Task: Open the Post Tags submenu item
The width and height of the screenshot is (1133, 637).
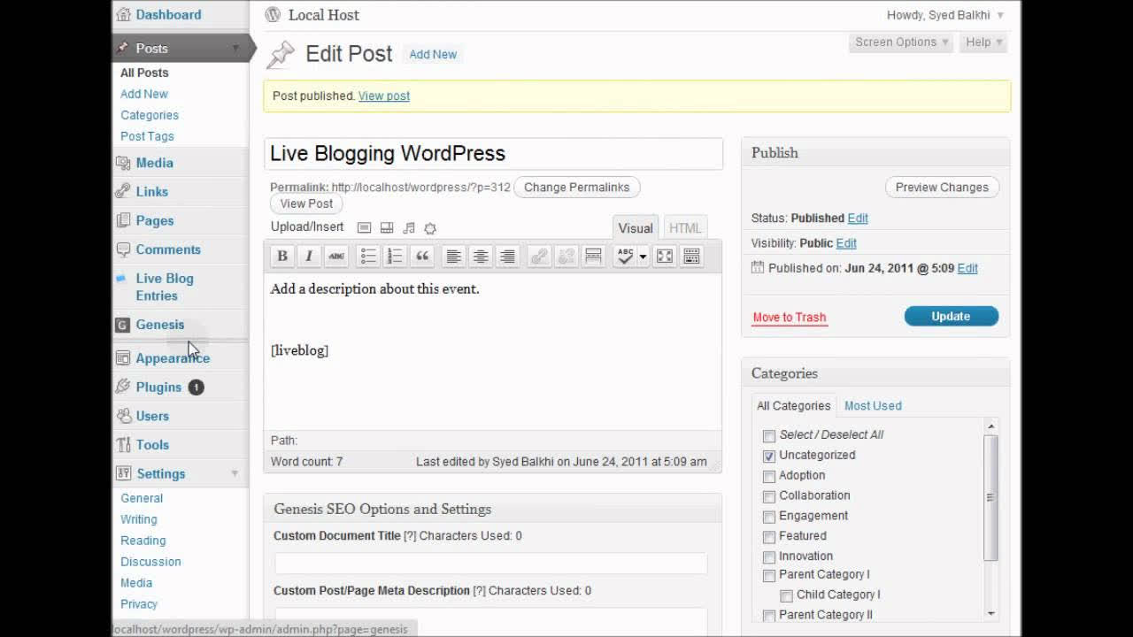Action: pyautogui.click(x=147, y=136)
